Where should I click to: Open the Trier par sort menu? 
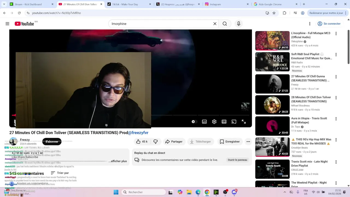pyautogui.click(x=60, y=173)
